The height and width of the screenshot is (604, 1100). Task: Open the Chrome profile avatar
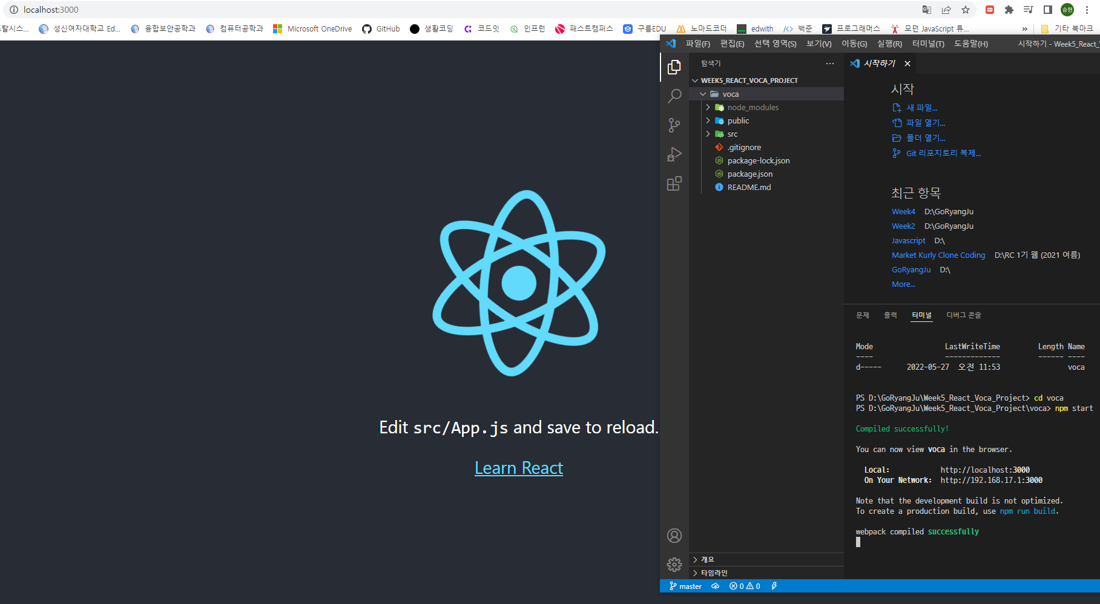click(1067, 10)
